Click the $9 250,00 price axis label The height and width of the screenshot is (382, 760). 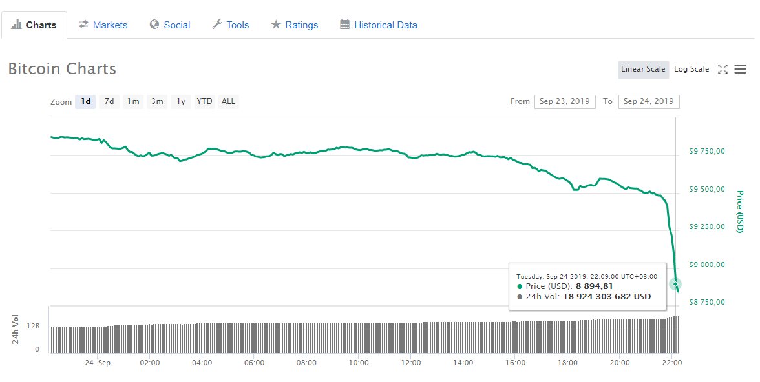[707, 226]
